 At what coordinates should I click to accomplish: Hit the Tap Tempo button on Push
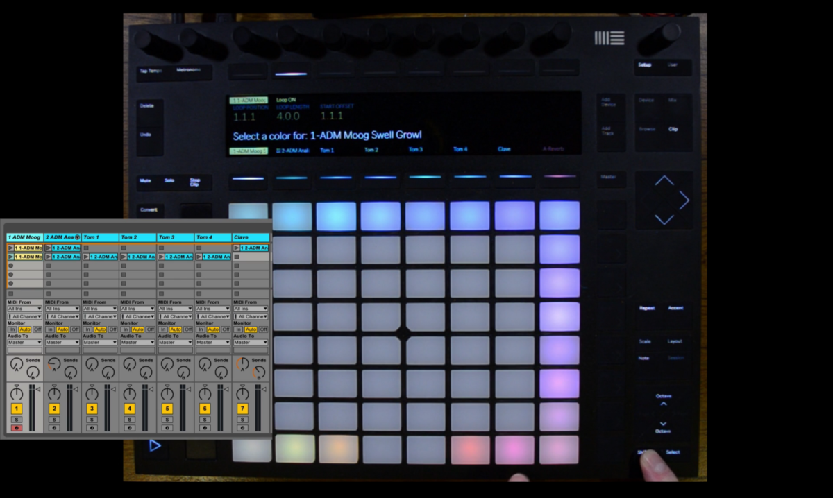[151, 71]
